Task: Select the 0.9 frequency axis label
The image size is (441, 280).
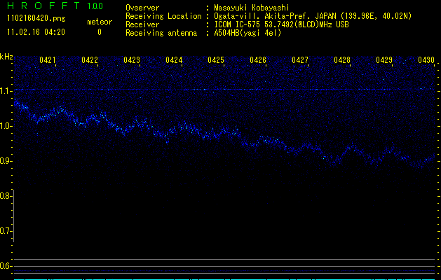Action: (6, 161)
